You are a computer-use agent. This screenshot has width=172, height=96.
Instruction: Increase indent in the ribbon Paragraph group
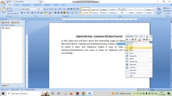(x=71, y=9)
